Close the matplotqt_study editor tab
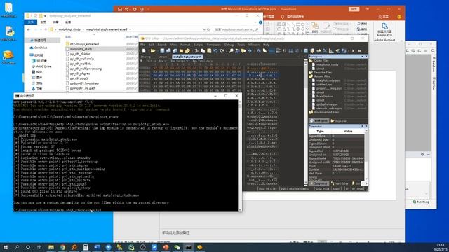The image size is (449, 252). click(x=201, y=57)
